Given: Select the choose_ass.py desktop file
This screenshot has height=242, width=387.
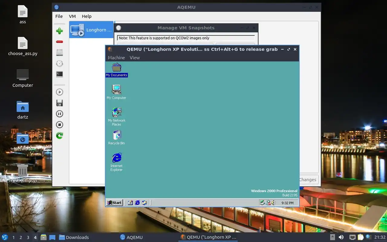Looking at the screenshot, I should (23, 46).
